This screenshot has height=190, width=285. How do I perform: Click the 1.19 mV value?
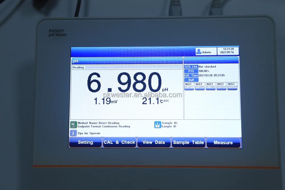(x=105, y=101)
